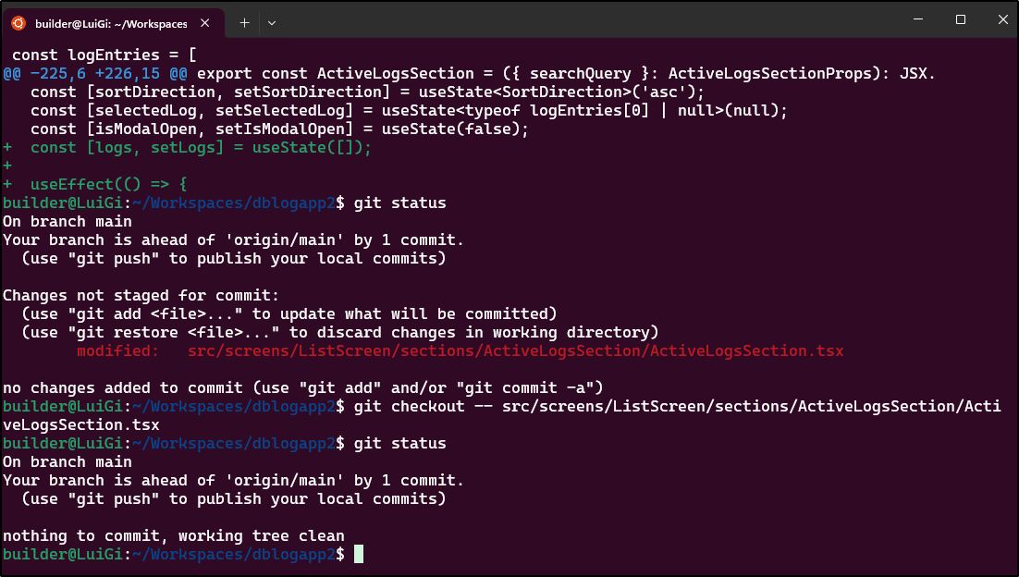The height and width of the screenshot is (577, 1019).
Task: Close the terminal window
Action: pos(1002,19)
